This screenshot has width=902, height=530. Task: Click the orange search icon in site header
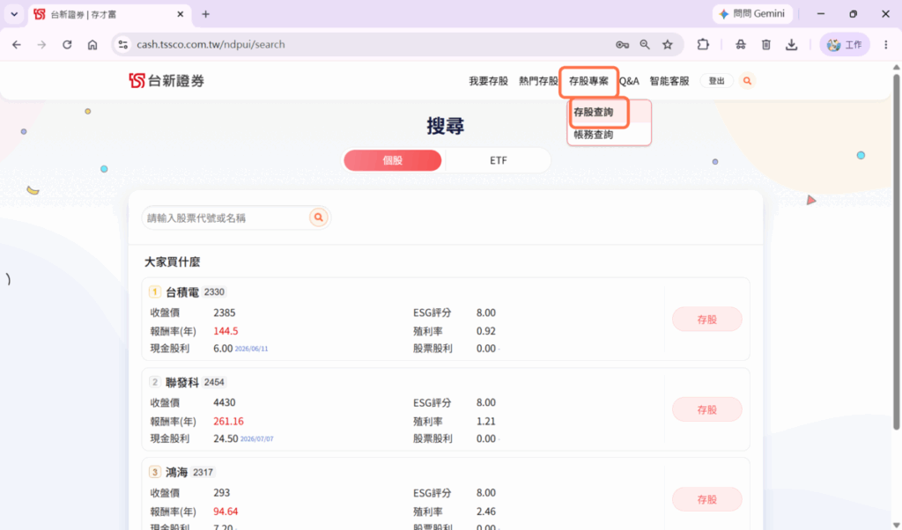point(747,81)
